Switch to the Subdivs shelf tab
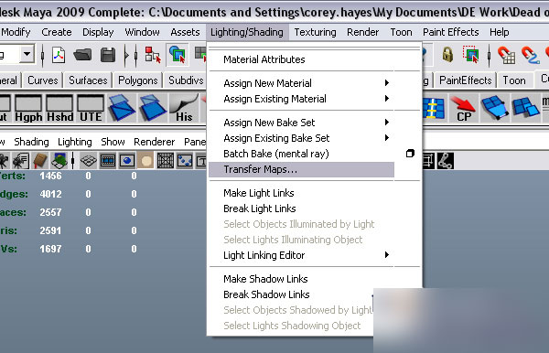Viewport: 549px width, 353px height. pyautogui.click(x=186, y=80)
